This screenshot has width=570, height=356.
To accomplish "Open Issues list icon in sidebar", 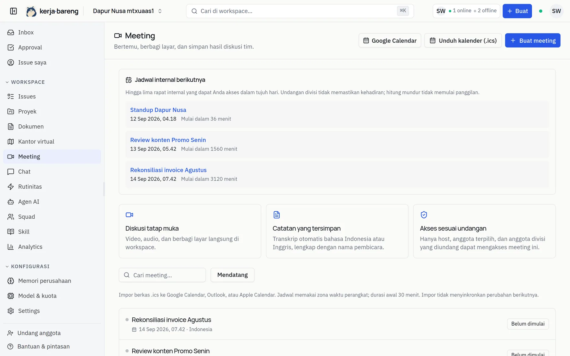I will [x=11, y=97].
